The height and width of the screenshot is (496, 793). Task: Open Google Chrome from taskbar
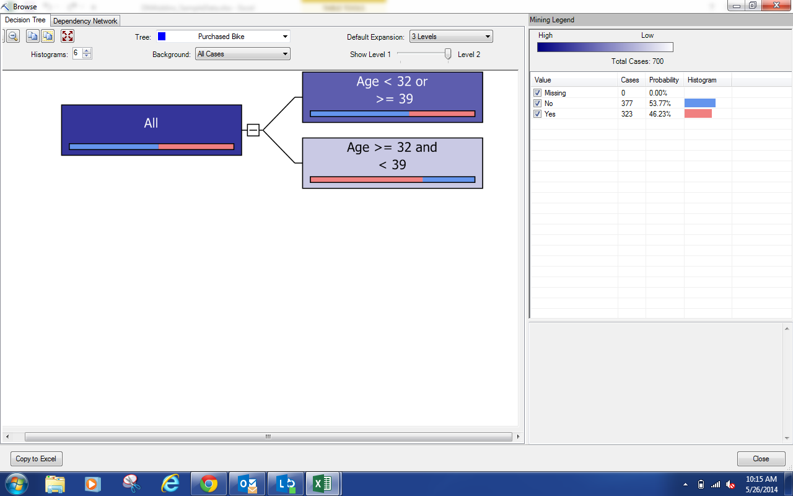pos(209,484)
